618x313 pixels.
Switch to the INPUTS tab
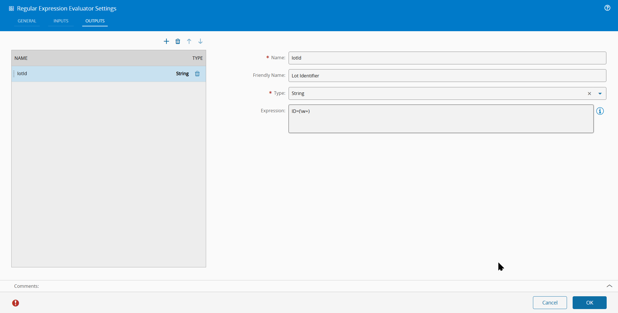point(61,21)
